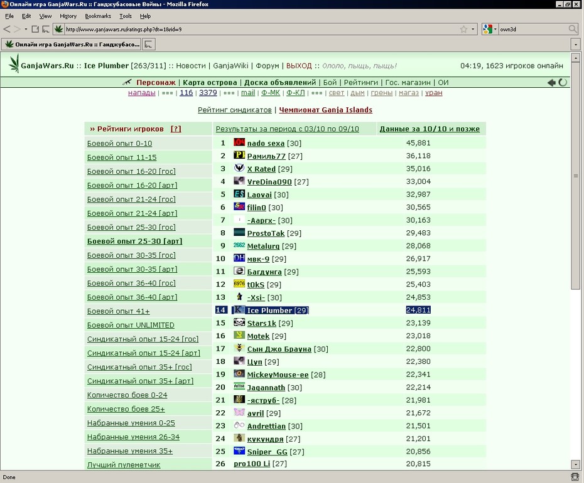
Task: Click the search box containing own3d
Action: 533,29
